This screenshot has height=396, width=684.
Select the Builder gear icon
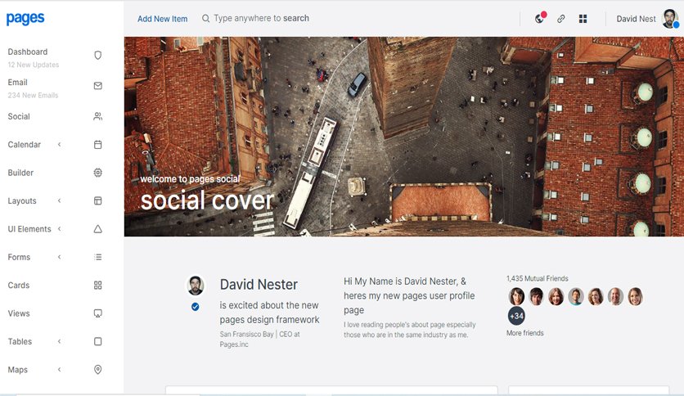[x=97, y=173]
